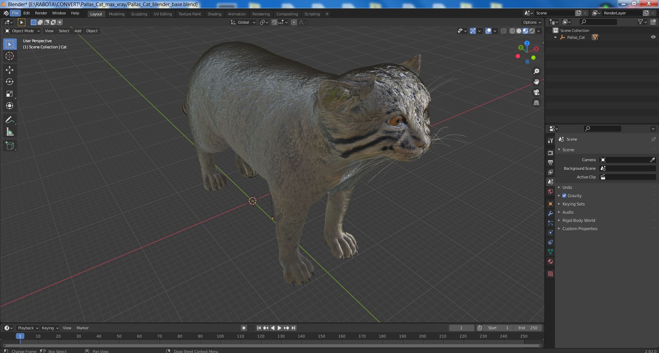Select the Add Cube tool
Viewport: 659px width, 353px height.
tap(10, 146)
